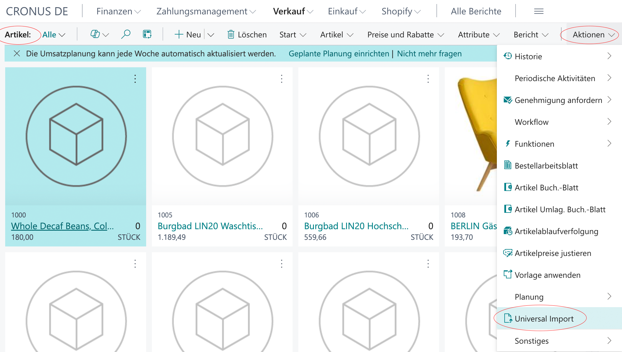
Task: Open Whole Decaf Beans item link
Action: (62, 226)
